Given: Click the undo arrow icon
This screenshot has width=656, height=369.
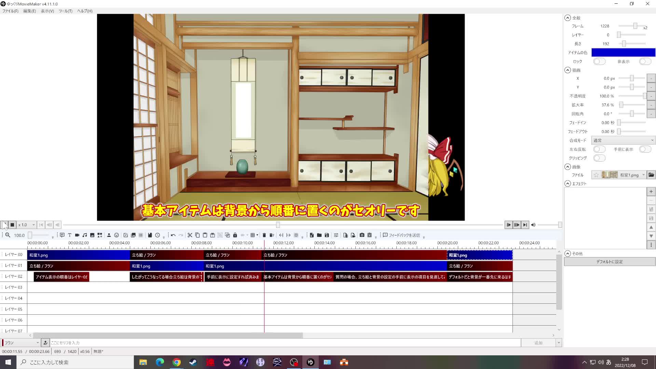Looking at the screenshot, I should [x=173, y=235].
